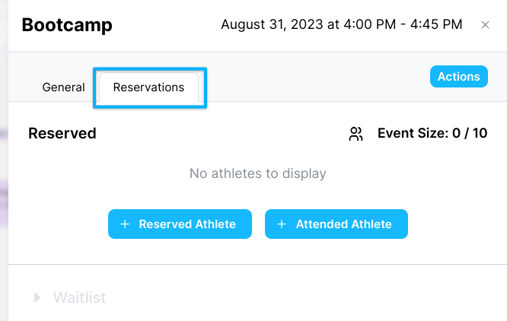Screen dimensions: 507x321
Task: Click the Reserved section heading
Action: (62, 133)
